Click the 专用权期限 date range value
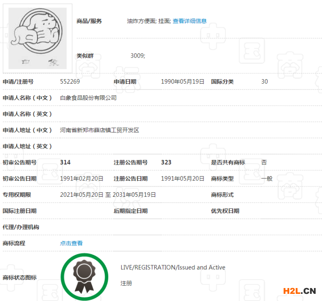 (x=108, y=195)
